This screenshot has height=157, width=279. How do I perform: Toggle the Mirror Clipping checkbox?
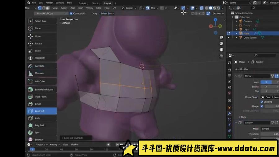(x=262, y=102)
